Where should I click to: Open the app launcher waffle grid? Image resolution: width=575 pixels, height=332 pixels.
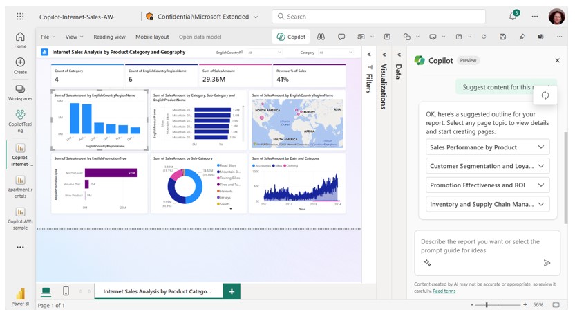coord(20,17)
